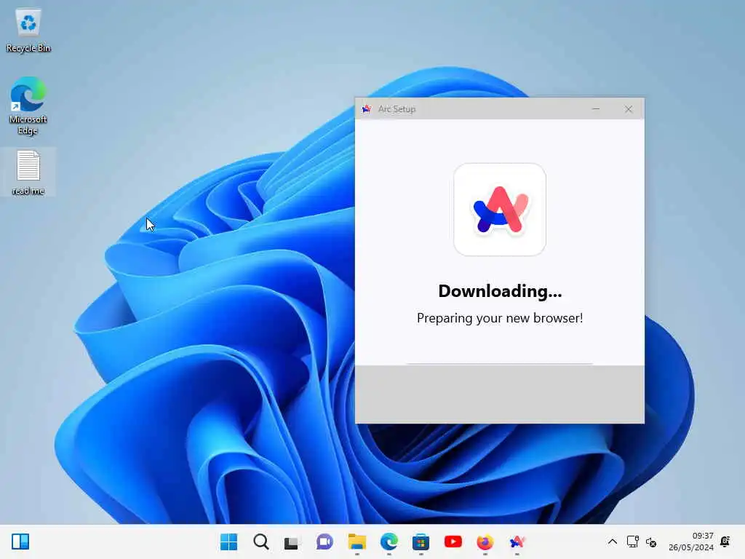Open the network status tray icon
Image resolution: width=745 pixels, height=559 pixels.
[632, 542]
